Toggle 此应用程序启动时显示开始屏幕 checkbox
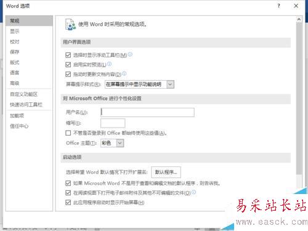Viewport: 308px width, 231px height. (x=68, y=203)
